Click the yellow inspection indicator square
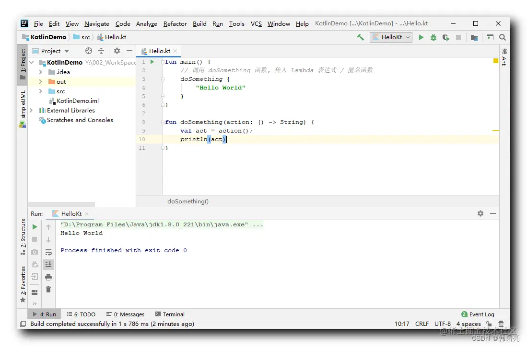 point(495,61)
